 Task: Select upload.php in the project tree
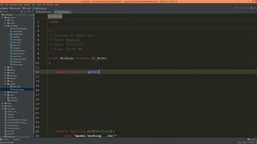(16, 62)
